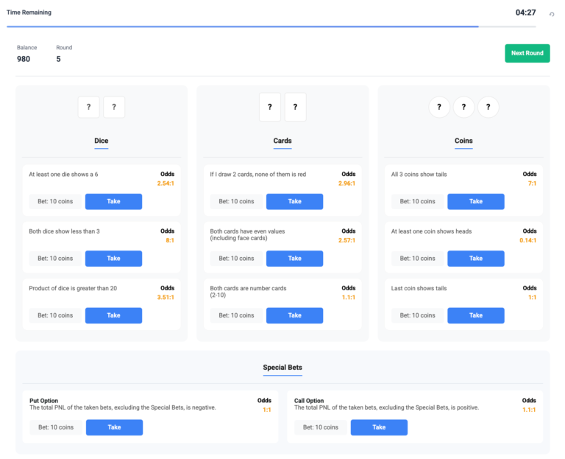Click bet amount field for 'Last coin shows tails'
Viewport: 565px width, 459px height.
click(x=418, y=315)
